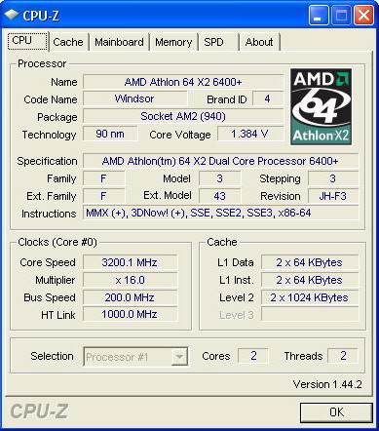This screenshot has height=431, width=379.
Task: Click the Name field AMD Athlon 64 X2 6400+
Action: (183, 82)
